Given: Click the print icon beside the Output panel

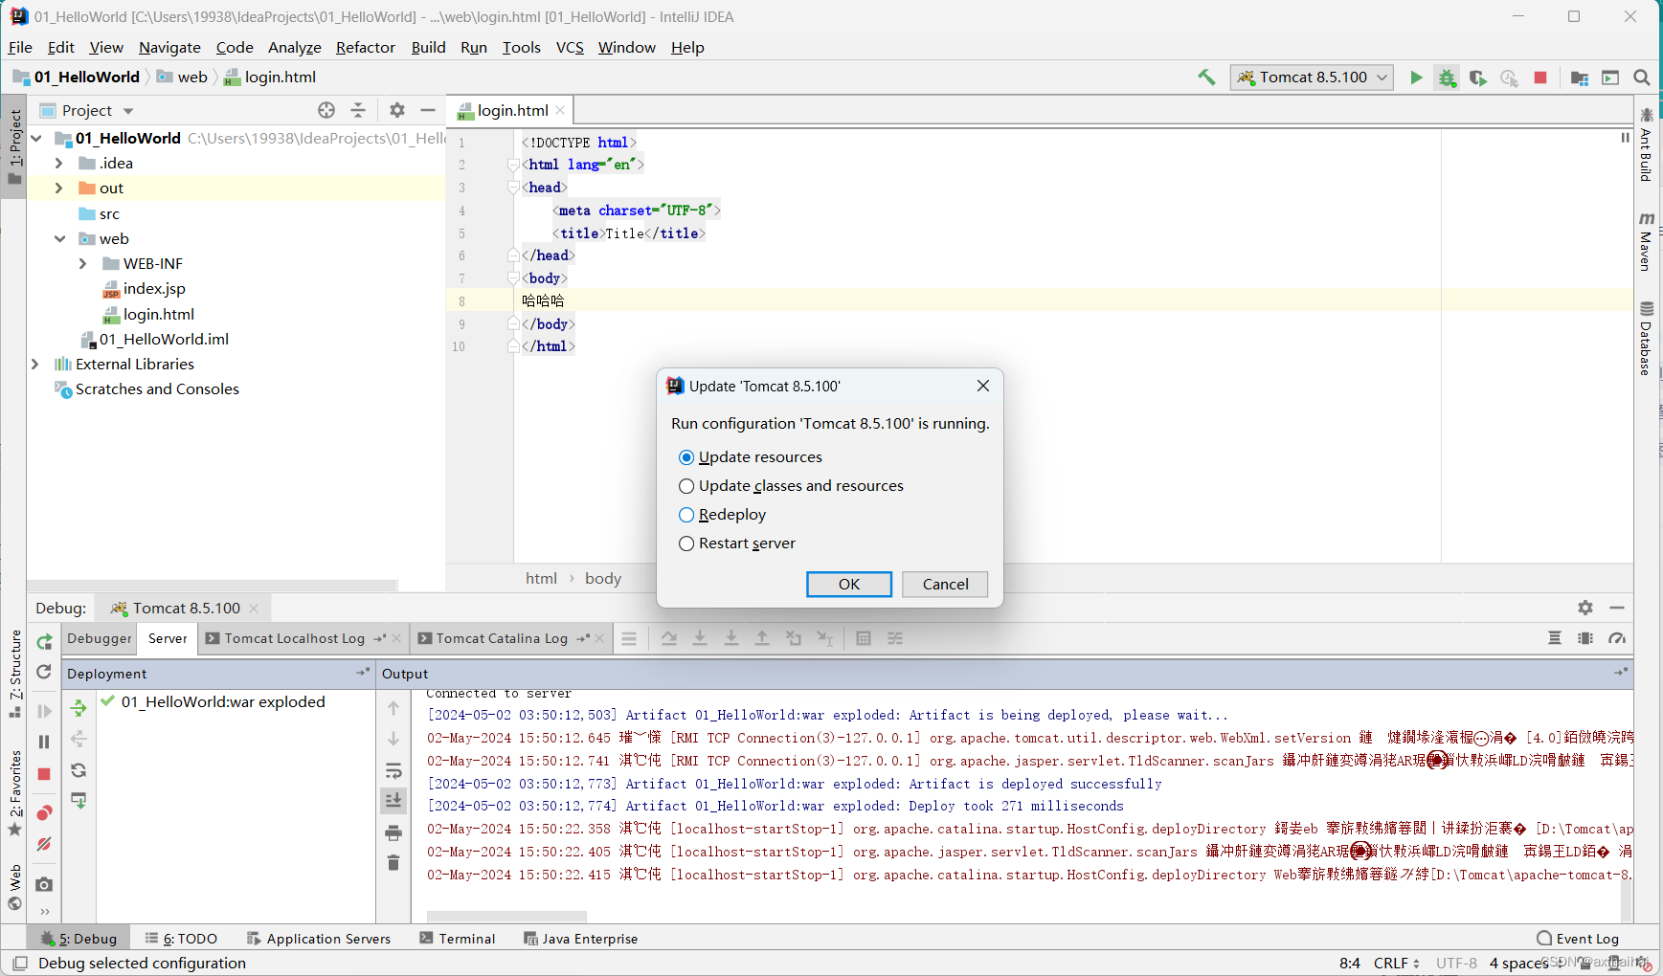Looking at the screenshot, I should [393, 832].
